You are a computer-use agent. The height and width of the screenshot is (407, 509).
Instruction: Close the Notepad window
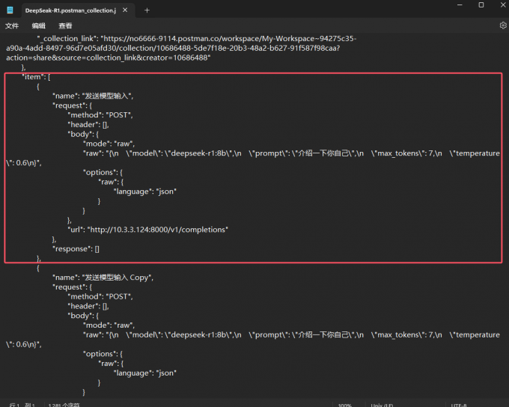503,5
